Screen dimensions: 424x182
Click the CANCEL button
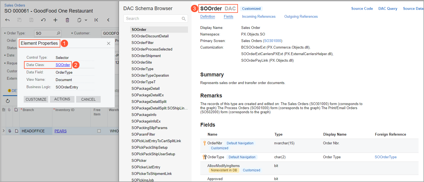tap(88, 99)
